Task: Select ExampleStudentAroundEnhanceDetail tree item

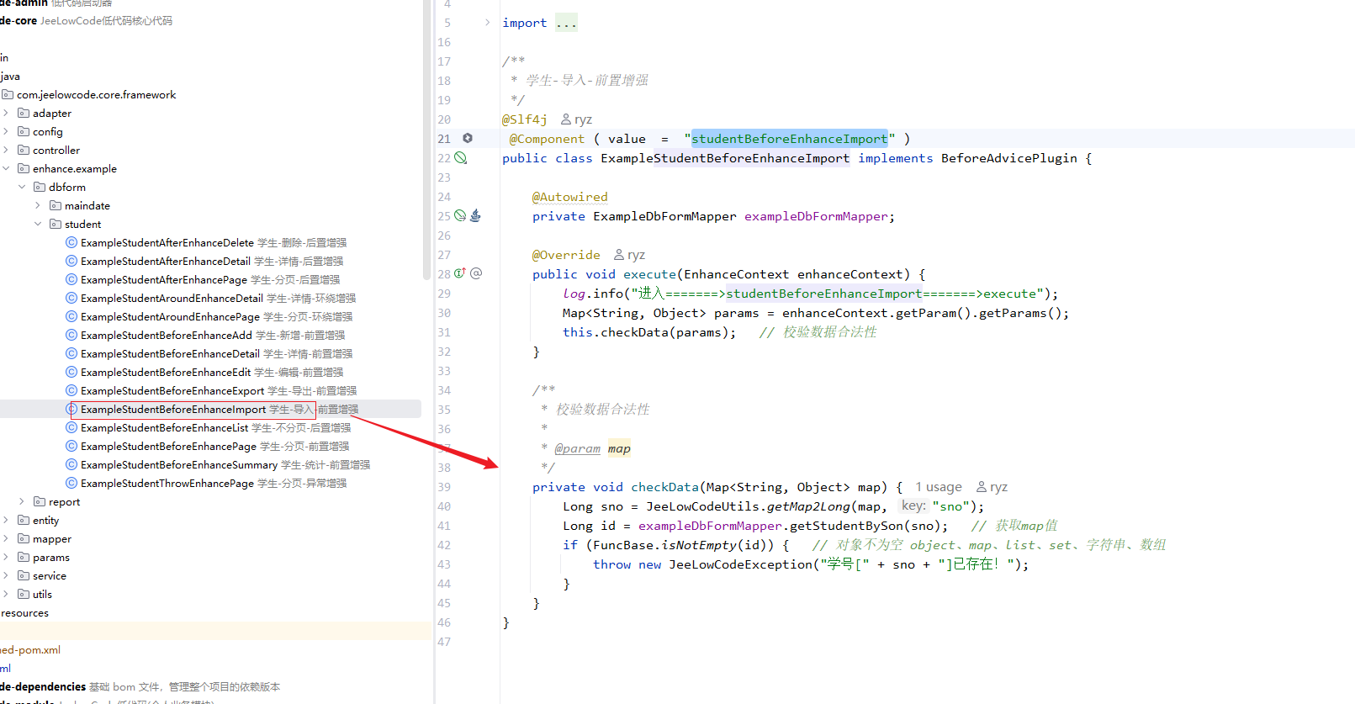Action: 210,298
